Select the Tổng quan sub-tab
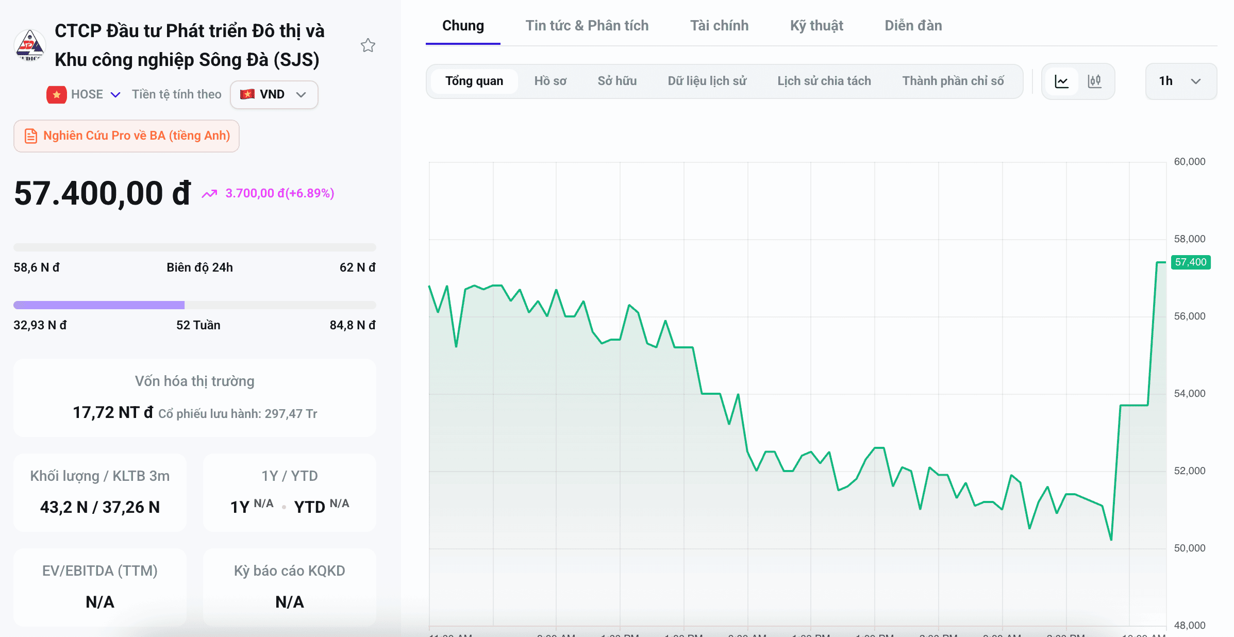 474,81
